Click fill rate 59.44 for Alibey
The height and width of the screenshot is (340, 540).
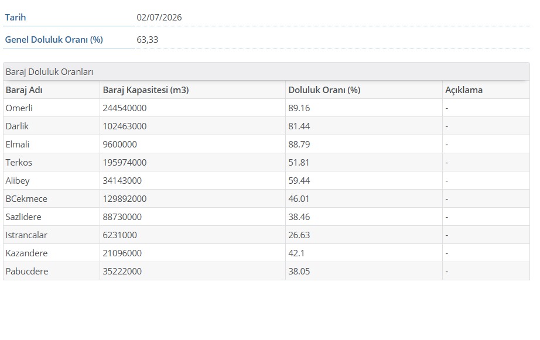299,181
